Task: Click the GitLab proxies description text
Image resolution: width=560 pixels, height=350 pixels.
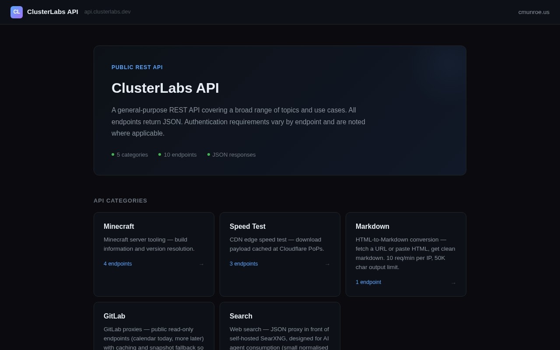Action: [154, 338]
